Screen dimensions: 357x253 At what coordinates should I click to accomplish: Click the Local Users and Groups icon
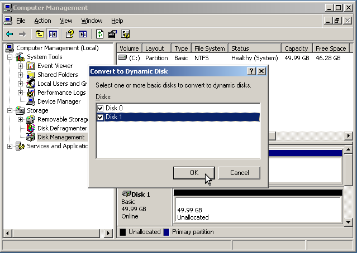point(31,84)
